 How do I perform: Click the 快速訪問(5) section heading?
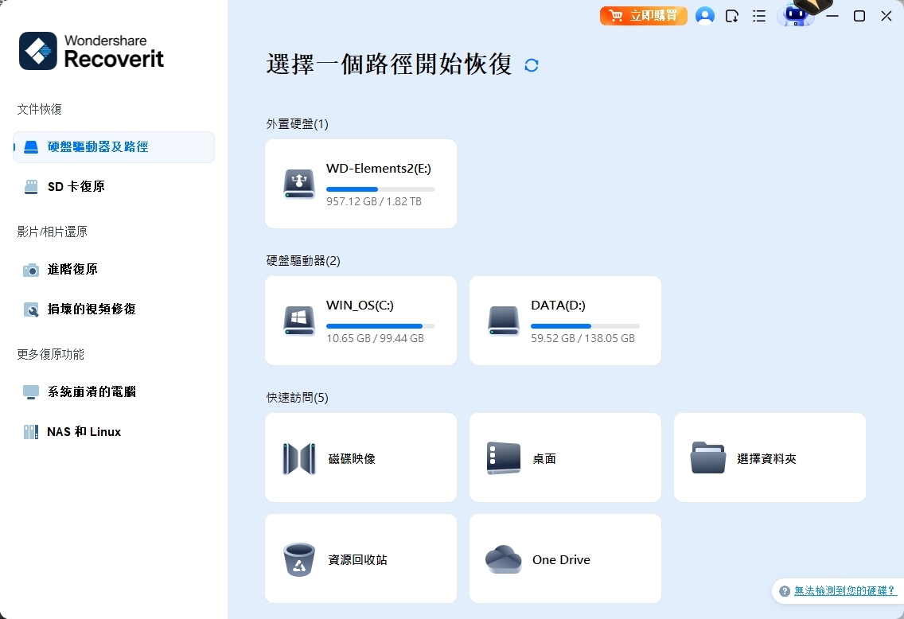pyautogui.click(x=298, y=398)
